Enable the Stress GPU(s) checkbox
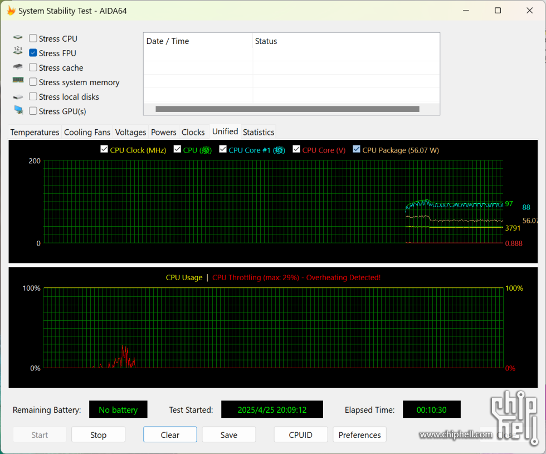The width and height of the screenshot is (546, 454). click(x=33, y=111)
